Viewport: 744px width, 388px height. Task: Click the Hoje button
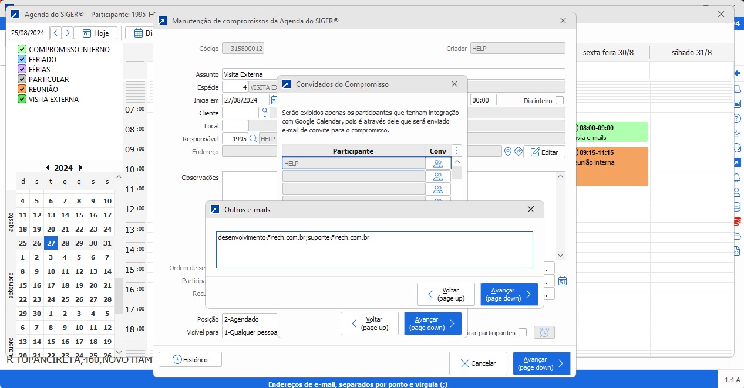(95, 33)
